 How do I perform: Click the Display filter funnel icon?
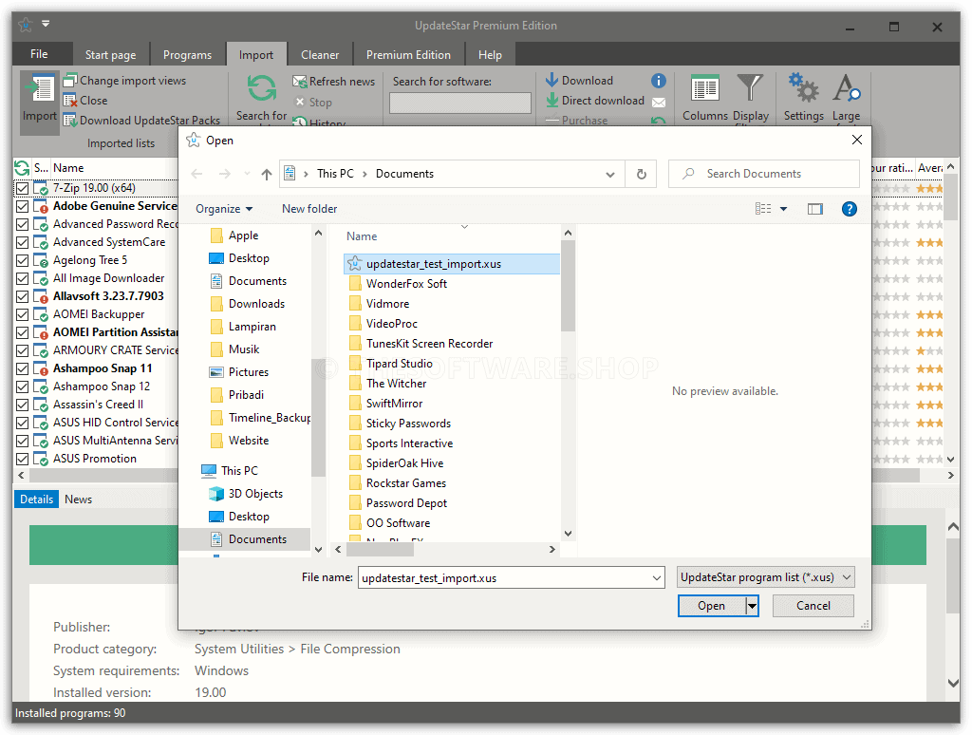pyautogui.click(x=750, y=88)
